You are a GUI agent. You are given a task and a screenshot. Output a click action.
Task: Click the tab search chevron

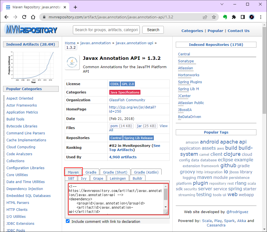point(222,4)
